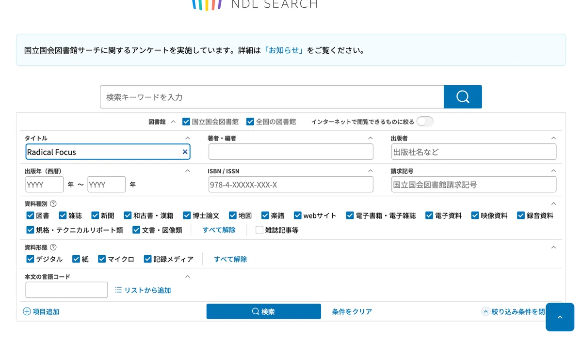Click the end year YYYY field
The width and height of the screenshot is (582, 339).
(107, 185)
